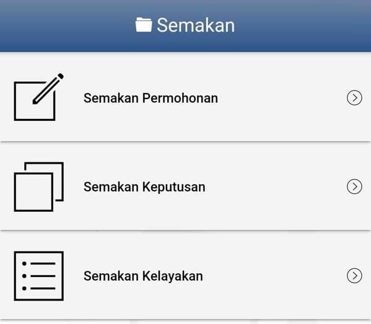Expand eligibility check using Kelayakan chevron
This screenshot has height=324, width=371.
tap(354, 276)
